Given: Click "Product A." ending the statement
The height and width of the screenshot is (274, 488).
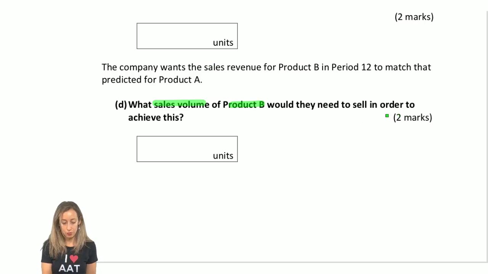Looking at the screenshot, I should pyautogui.click(x=180, y=80).
